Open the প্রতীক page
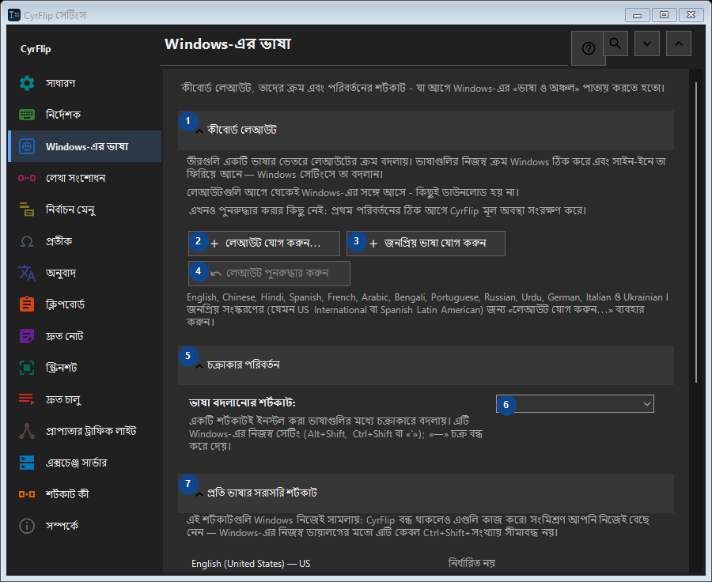 pyautogui.click(x=85, y=241)
